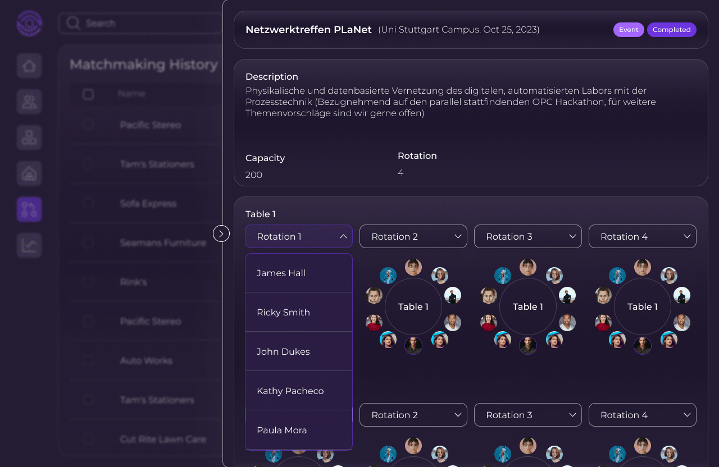Check the box for Sofa Express row

click(x=88, y=203)
